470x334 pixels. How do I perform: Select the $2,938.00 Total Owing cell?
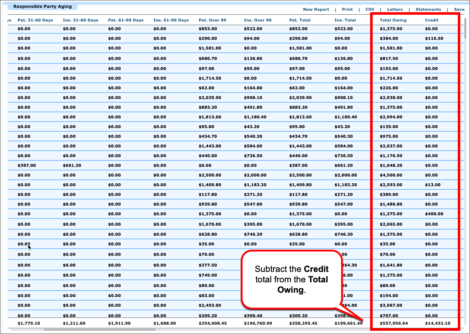[391, 98]
